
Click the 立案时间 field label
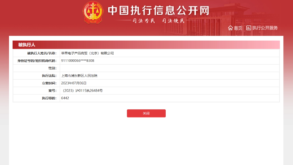(x=49, y=83)
